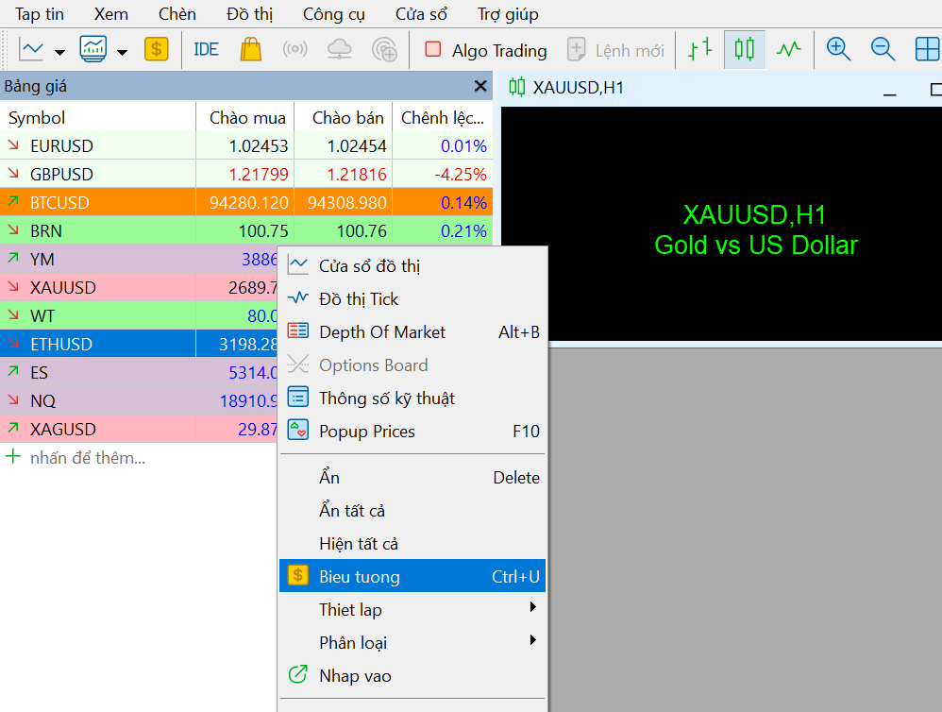
Task: Select the ETHUSD symbol row
Action: 139,344
